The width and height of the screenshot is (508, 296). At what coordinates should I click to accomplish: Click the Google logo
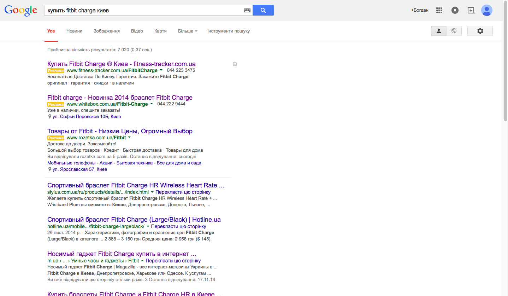[20, 10]
